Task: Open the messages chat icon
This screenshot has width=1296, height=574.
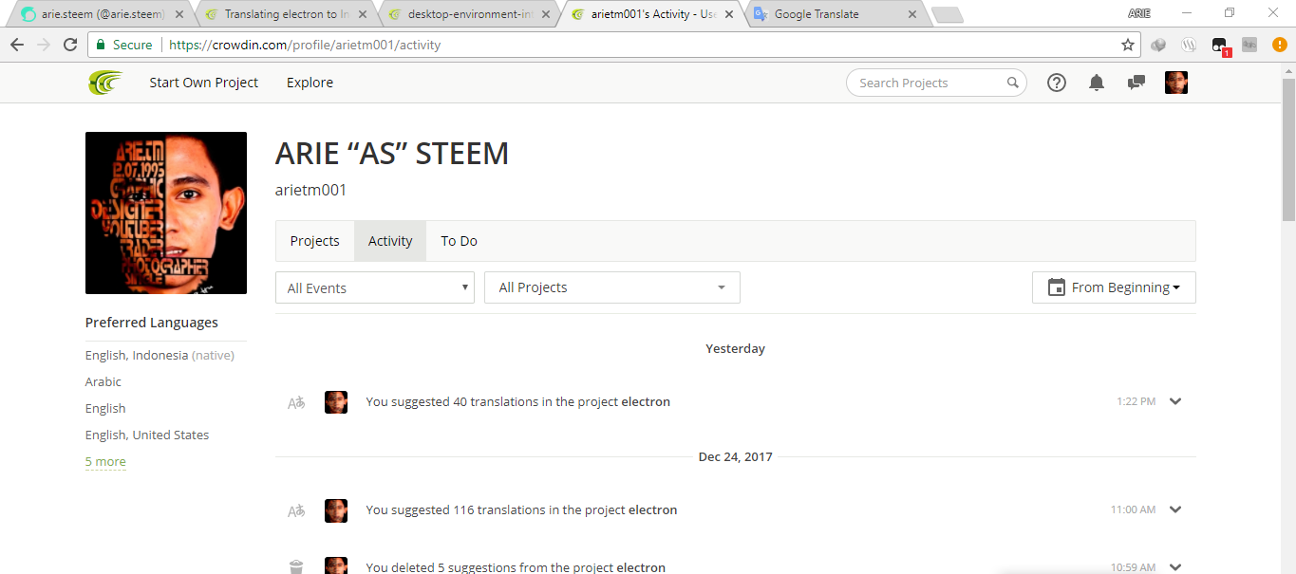Action: point(1136,83)
